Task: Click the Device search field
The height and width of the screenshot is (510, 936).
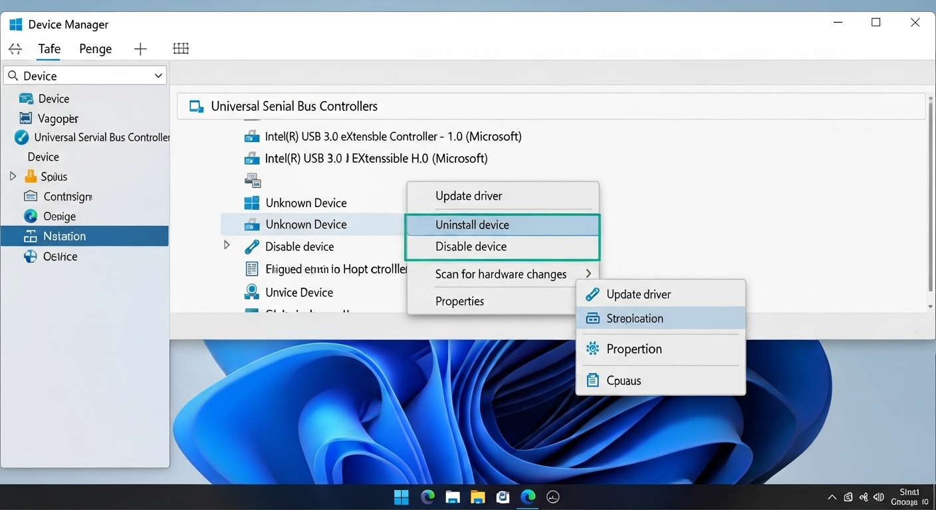Action: click(85, 76)
